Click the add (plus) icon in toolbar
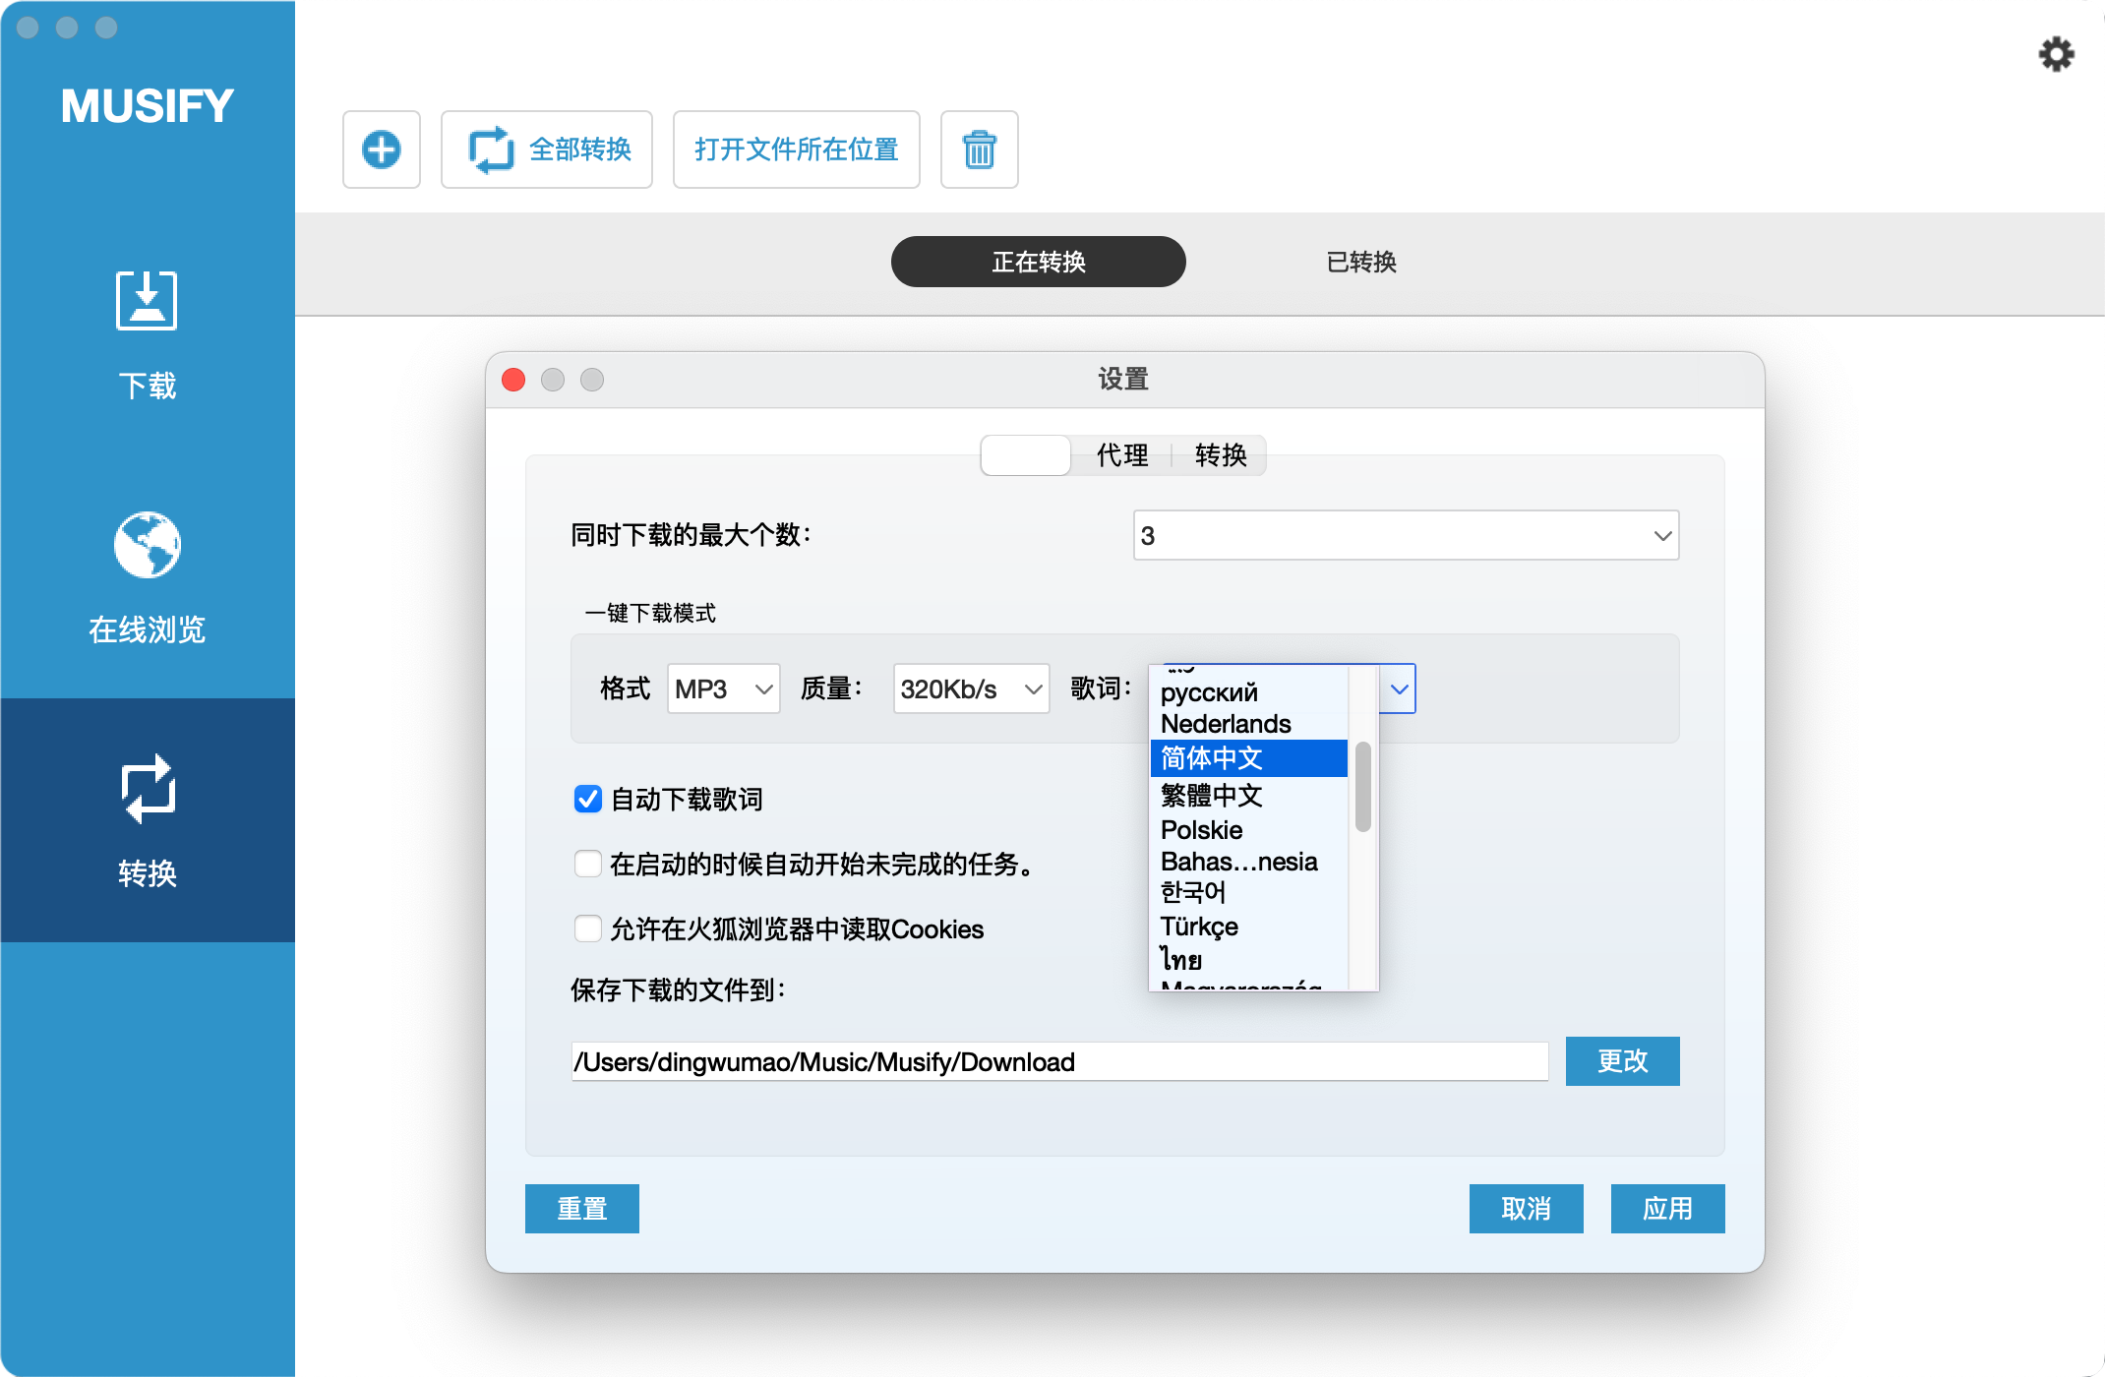 (x=382, y=150)
